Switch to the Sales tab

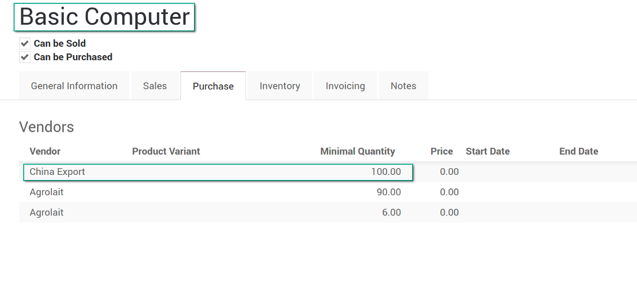coord(155,86)
